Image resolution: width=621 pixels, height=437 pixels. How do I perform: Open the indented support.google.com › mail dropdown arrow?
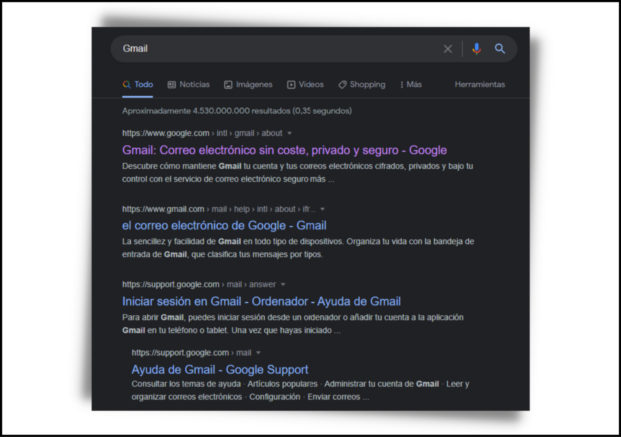click(258, 353)
